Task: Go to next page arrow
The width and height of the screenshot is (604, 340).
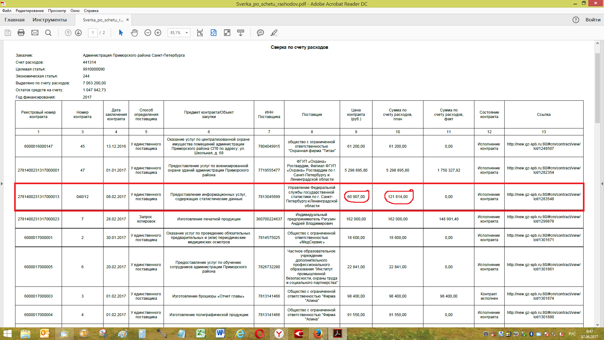Action: [x=78, y=33]
